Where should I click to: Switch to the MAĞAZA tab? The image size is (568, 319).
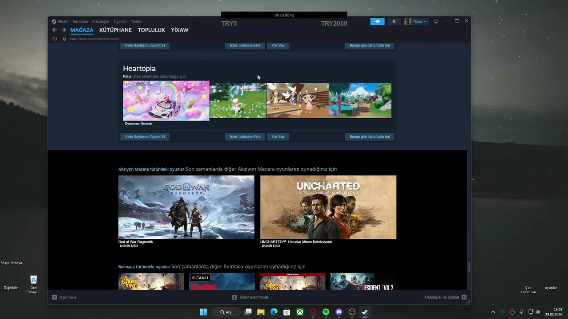pyautogui.click(x=82, y=30)
